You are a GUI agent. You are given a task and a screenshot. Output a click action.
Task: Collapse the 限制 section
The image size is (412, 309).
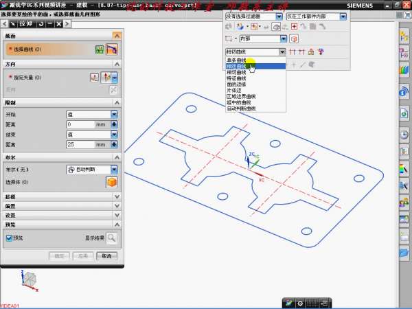[x=117, y=103]
